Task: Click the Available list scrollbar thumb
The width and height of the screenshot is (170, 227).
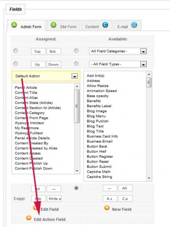Action: (149, 82)
